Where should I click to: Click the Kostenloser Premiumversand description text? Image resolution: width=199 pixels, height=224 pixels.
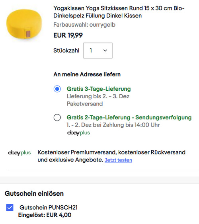111,156
